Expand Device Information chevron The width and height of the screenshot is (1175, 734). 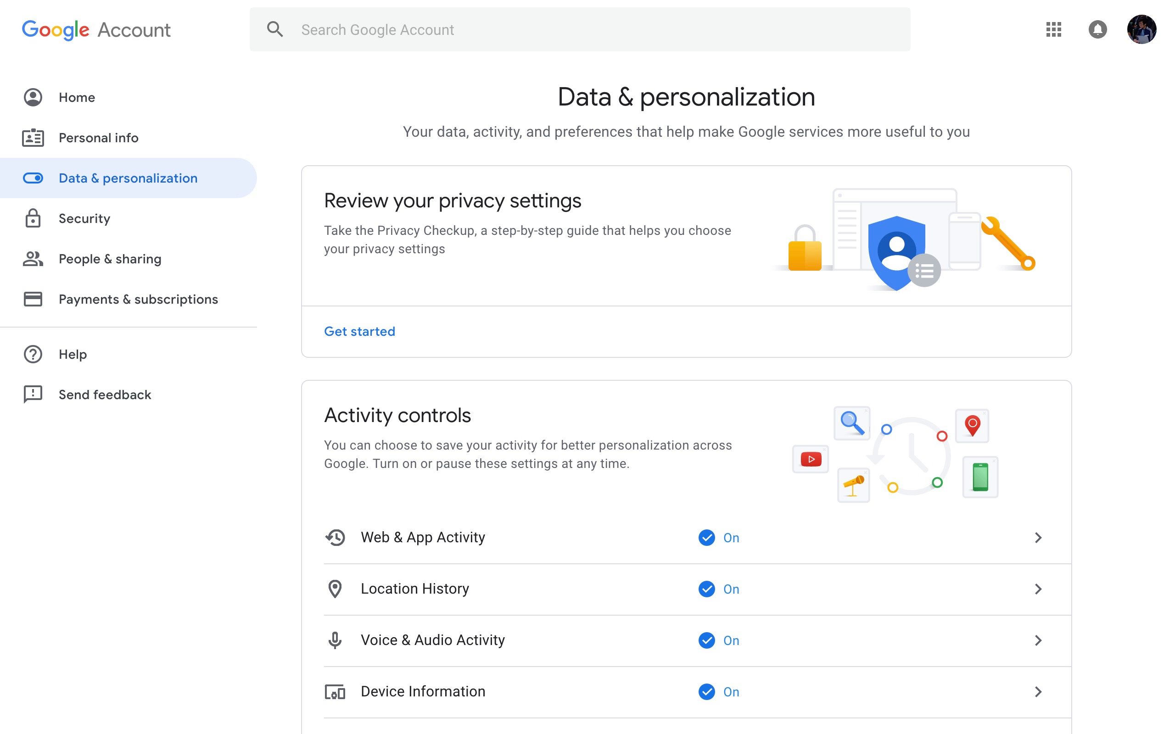point(1038,692)
